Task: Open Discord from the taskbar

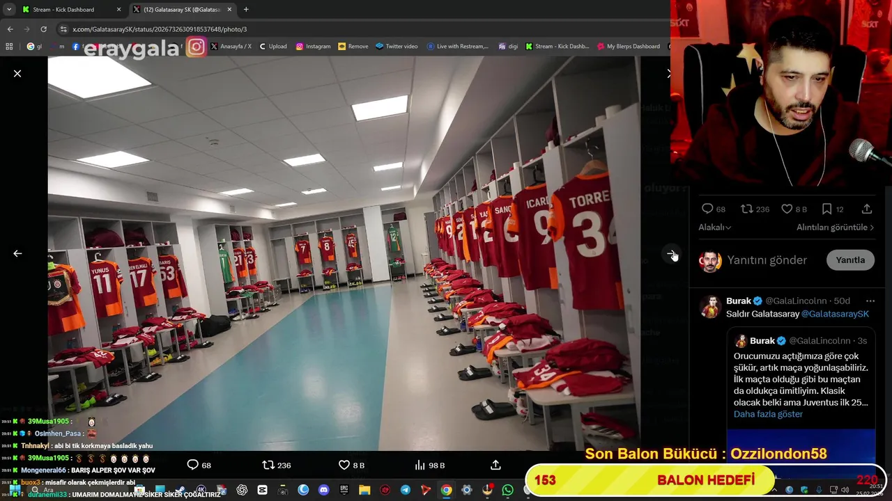Action: (x=323, y=490)
